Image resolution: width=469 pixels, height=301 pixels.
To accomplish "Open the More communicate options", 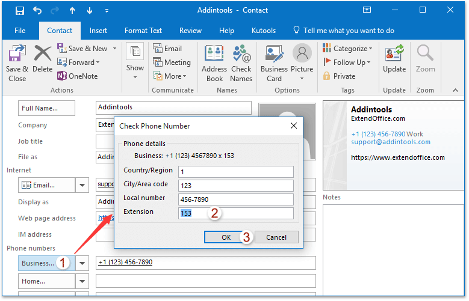I will click(170, 76).
